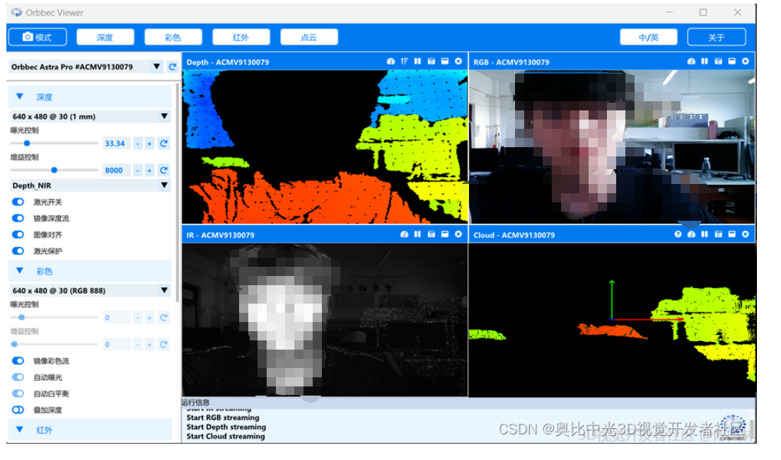Maximize the RGB view panel
The height and width of the screenshot is (460, 781).
click(x=731, y=62)
